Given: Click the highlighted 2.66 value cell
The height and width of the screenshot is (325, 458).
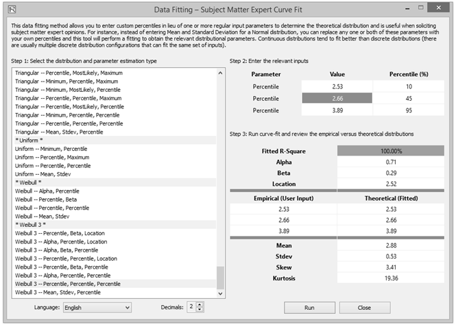Looking at the screenshot, I should pos(337,99).
